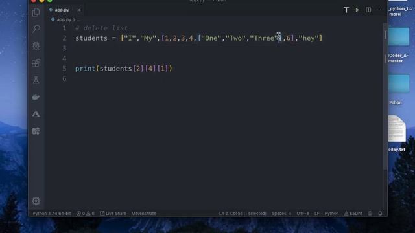
Task: Click the T icon in editor toolbar
Action: pos(346,10)
